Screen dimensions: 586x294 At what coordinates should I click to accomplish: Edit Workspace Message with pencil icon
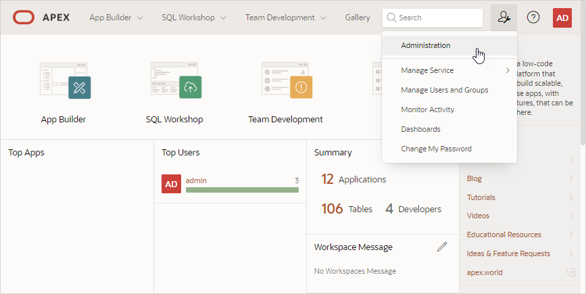point(442,247)
